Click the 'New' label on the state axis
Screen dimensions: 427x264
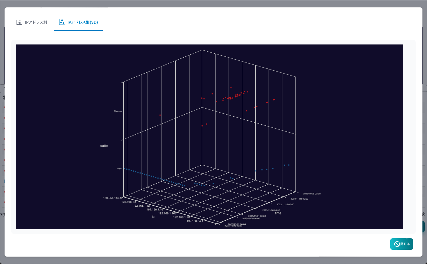(120, 168)
